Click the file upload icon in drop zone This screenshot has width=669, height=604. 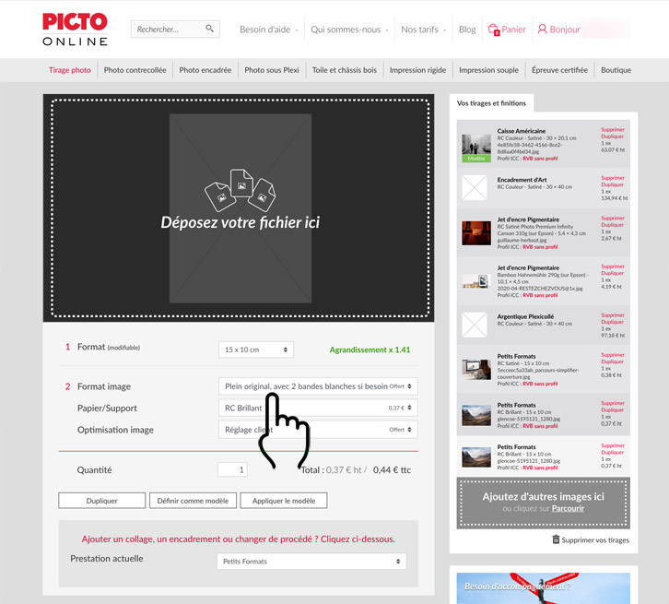pos(240,190)
